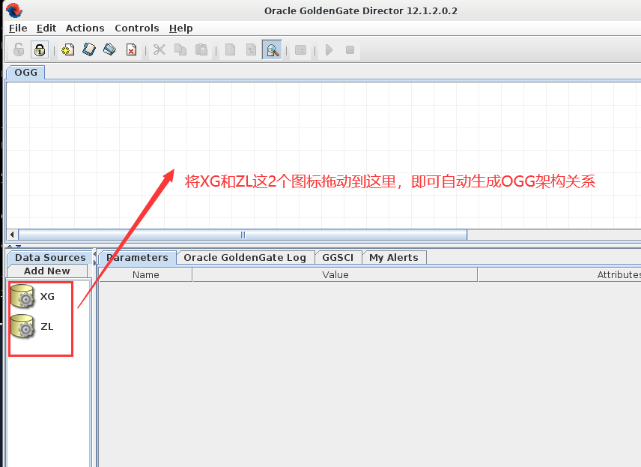Click the split pane collapse arrows
This screenshot has width=641, height=467.
tap(14, 247)
